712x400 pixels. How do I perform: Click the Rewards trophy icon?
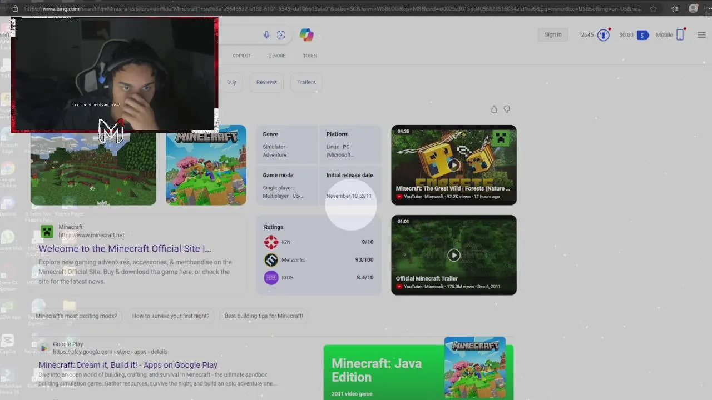click(x=604, y=35)
